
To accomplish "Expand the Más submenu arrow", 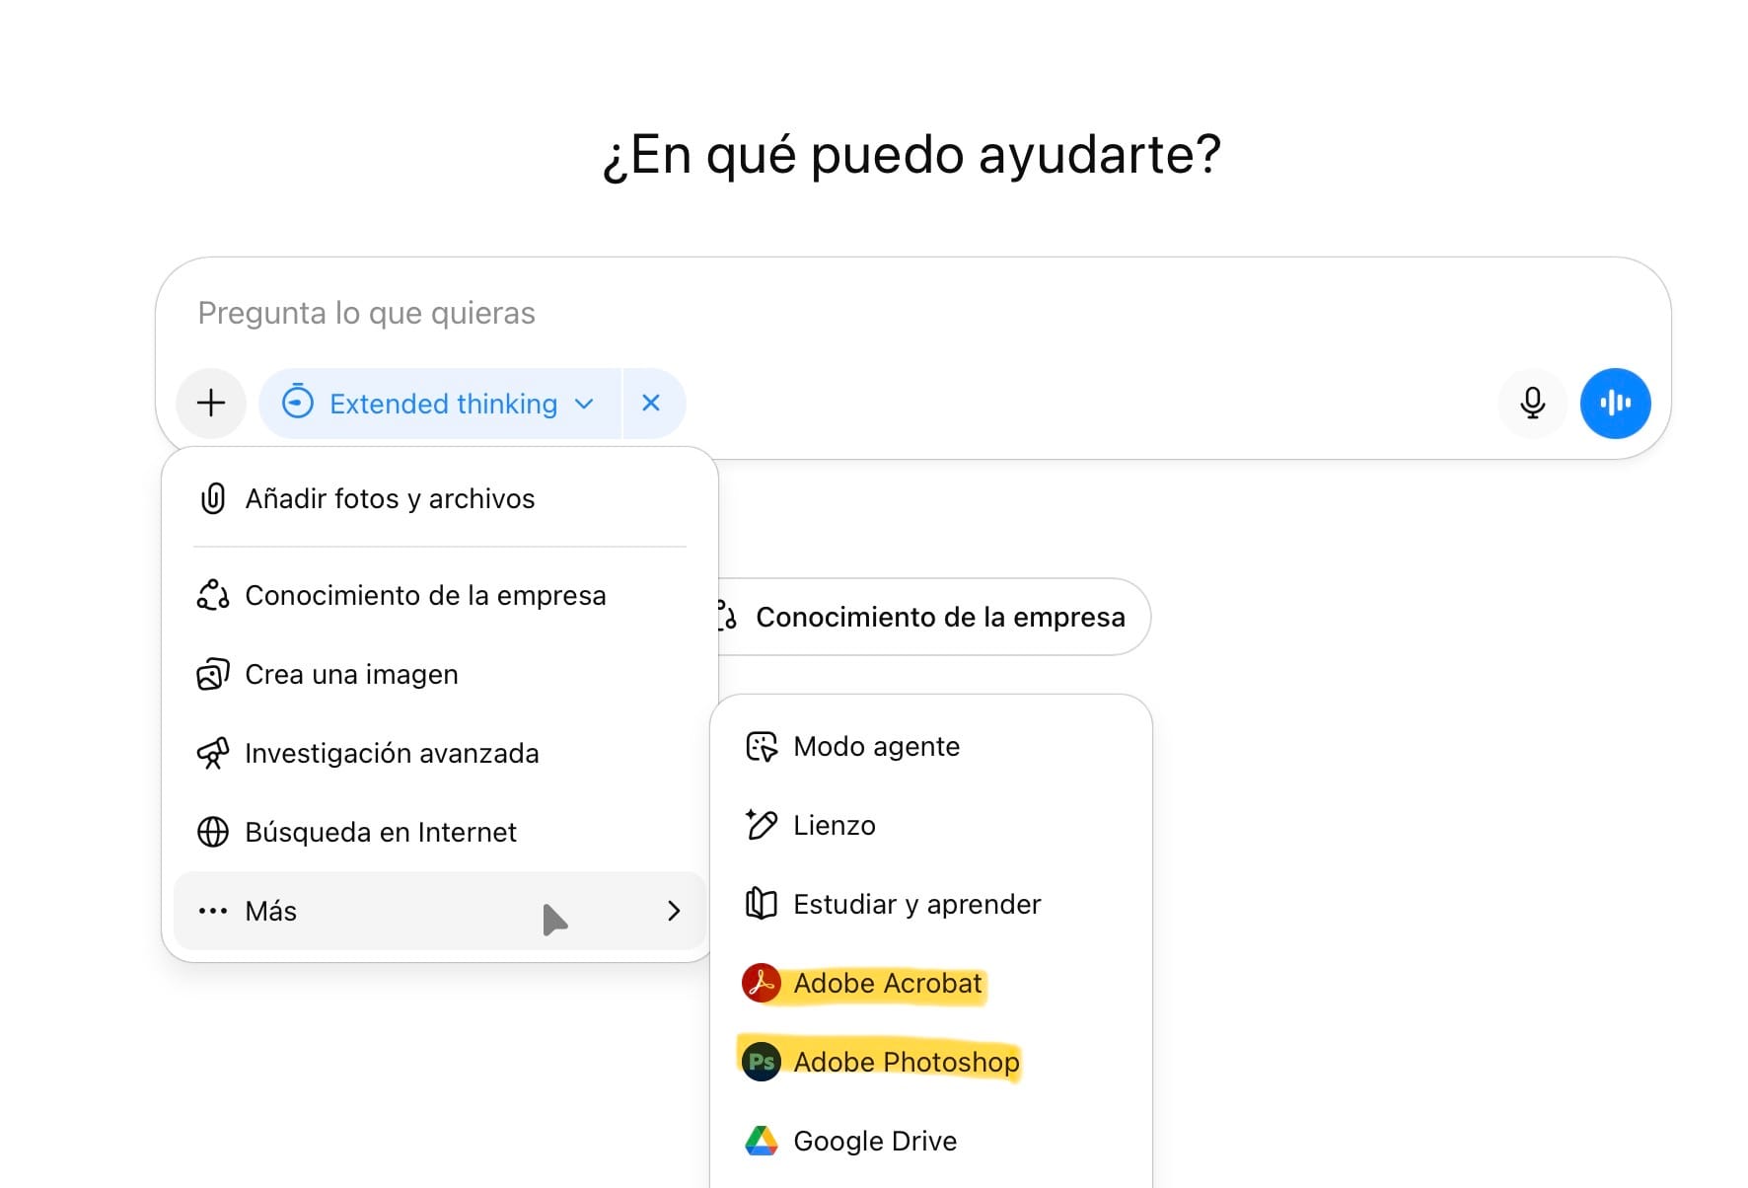I will point(674,911).
